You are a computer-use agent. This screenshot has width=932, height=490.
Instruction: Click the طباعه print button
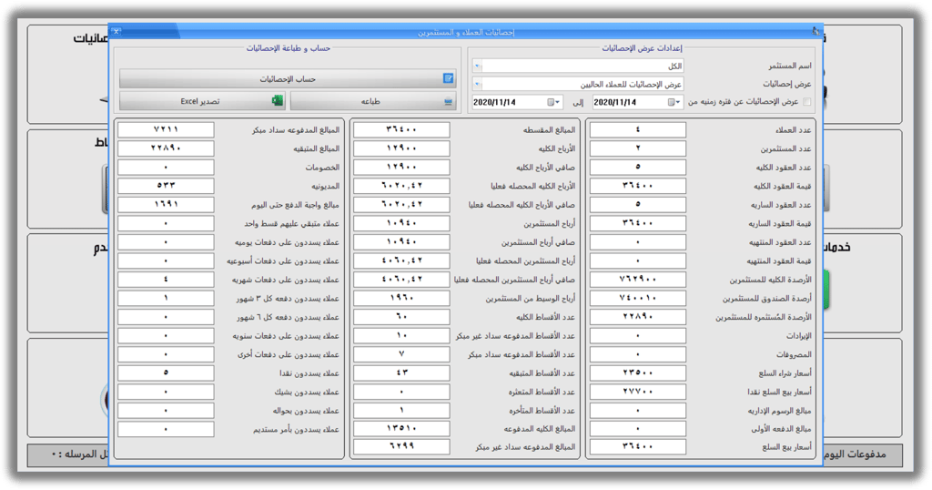[372, 101]
